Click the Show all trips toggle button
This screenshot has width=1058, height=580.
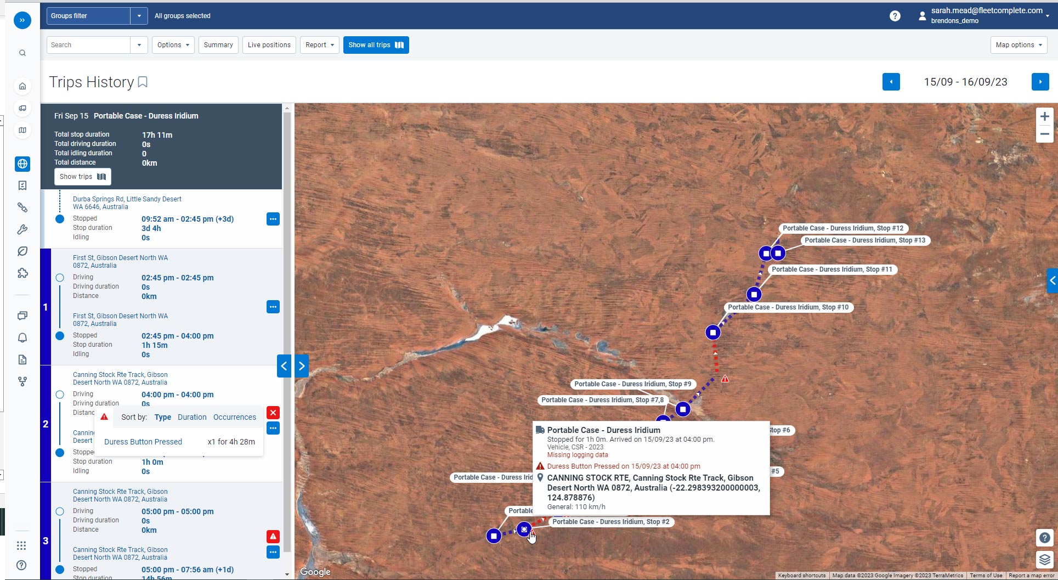(376, 44)
